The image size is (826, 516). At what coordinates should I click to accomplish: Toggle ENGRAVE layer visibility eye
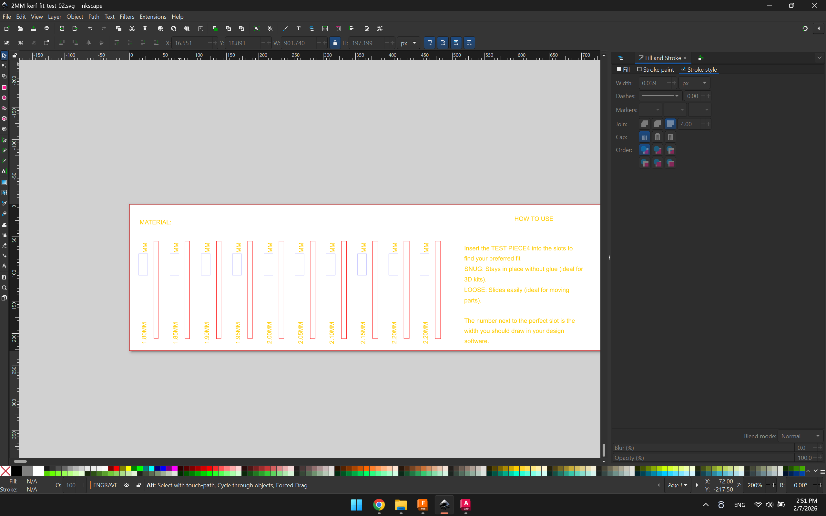pyautogui.click(x=127, y=485)
